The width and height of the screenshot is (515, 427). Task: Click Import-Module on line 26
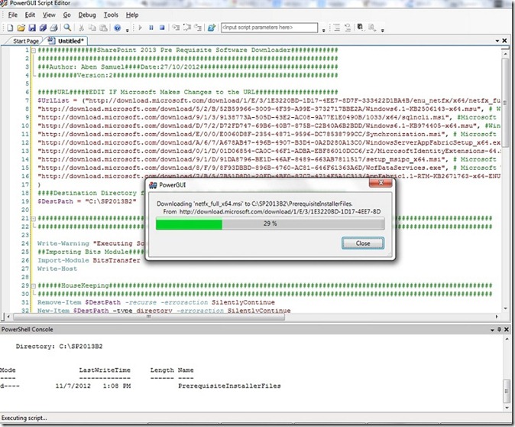(x=63, y=260)
